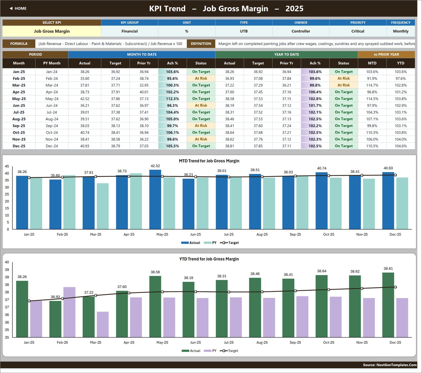This screenshot has width=422, height=373.
Task: Click the PRIORITY header cell
Action: coord(358,23)
